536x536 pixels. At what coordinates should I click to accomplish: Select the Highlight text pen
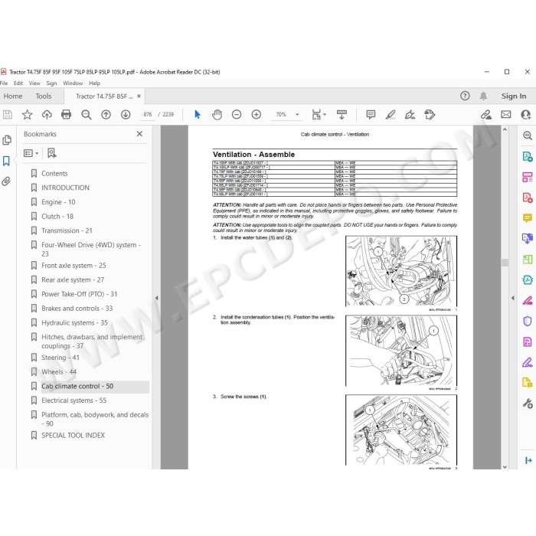(391, 115)
